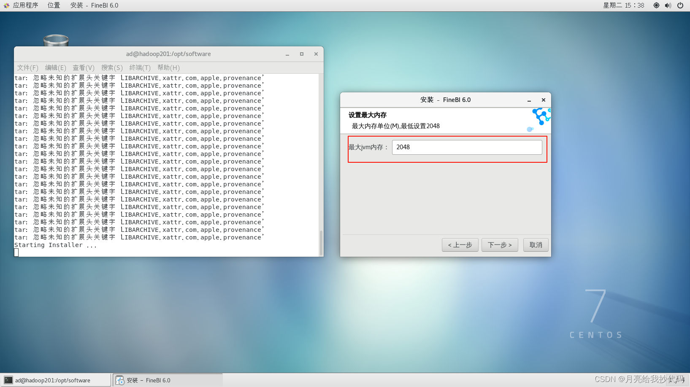Click the 上一步 back button
The image size is (690, 387).
(x=460, y=245)
